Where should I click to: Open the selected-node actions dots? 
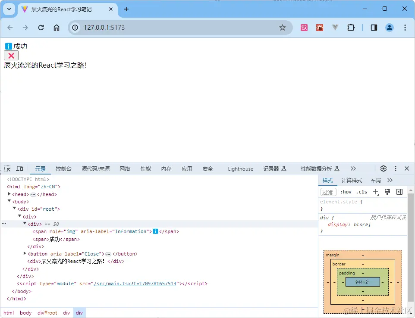4,224
